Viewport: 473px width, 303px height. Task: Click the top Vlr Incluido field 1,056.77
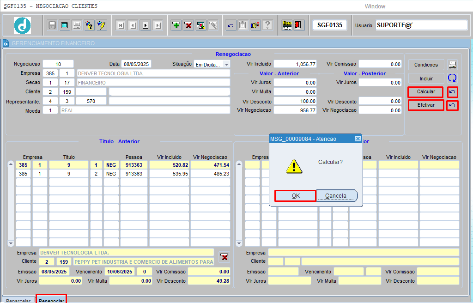click(295, 64)
